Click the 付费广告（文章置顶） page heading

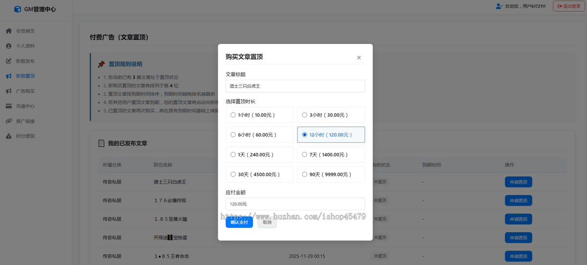(x=119, y=37)
